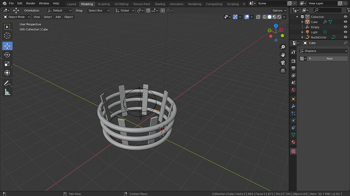Open the Object properties tab

click(293, 99)
